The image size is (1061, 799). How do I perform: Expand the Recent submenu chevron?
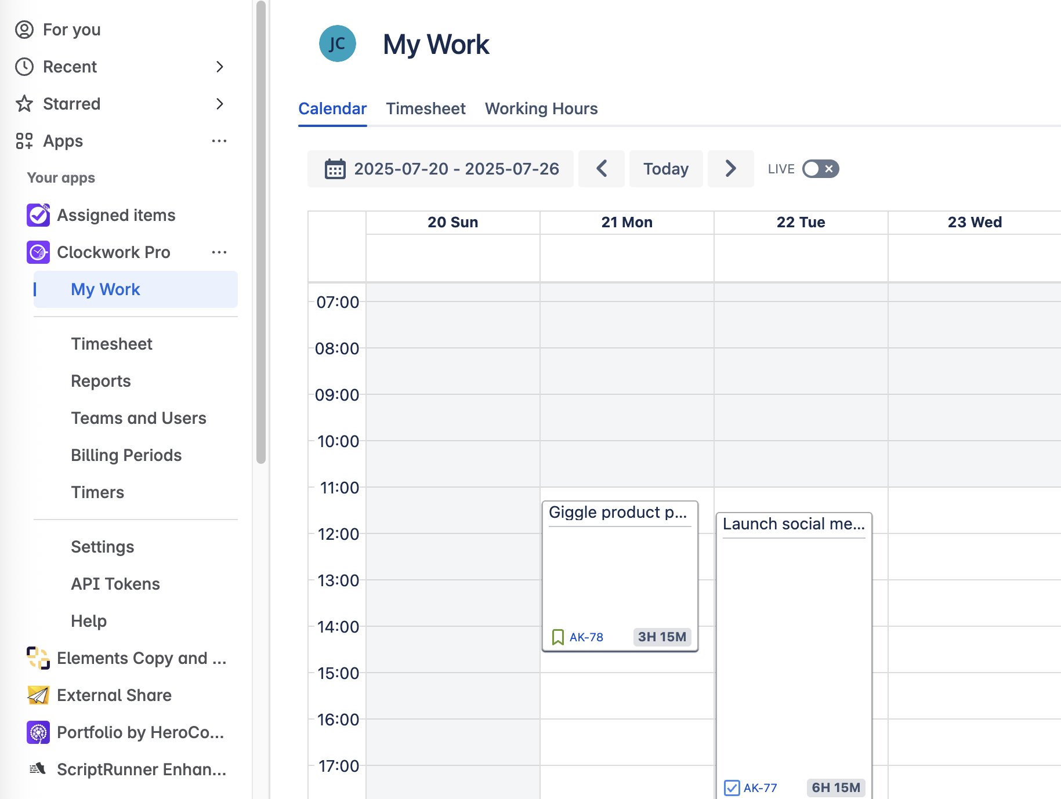219,67
